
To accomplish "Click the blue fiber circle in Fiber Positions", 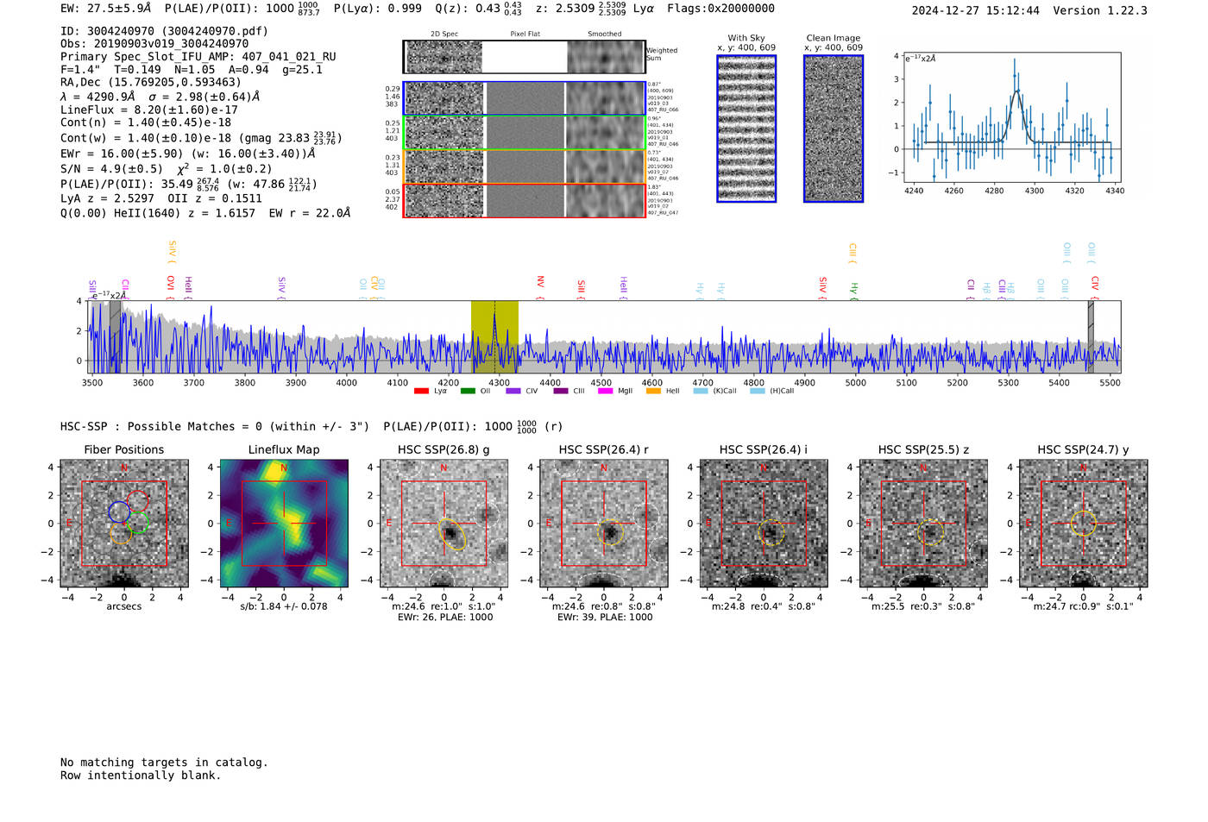I will 119,511.
